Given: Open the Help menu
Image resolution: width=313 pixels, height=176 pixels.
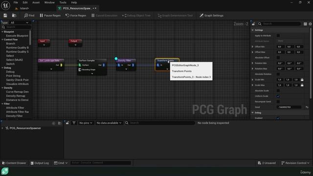Looking at the screenshot, I should coord(74,2).
